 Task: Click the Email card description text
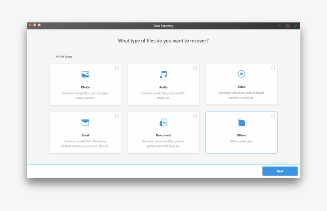click(85, 144)
